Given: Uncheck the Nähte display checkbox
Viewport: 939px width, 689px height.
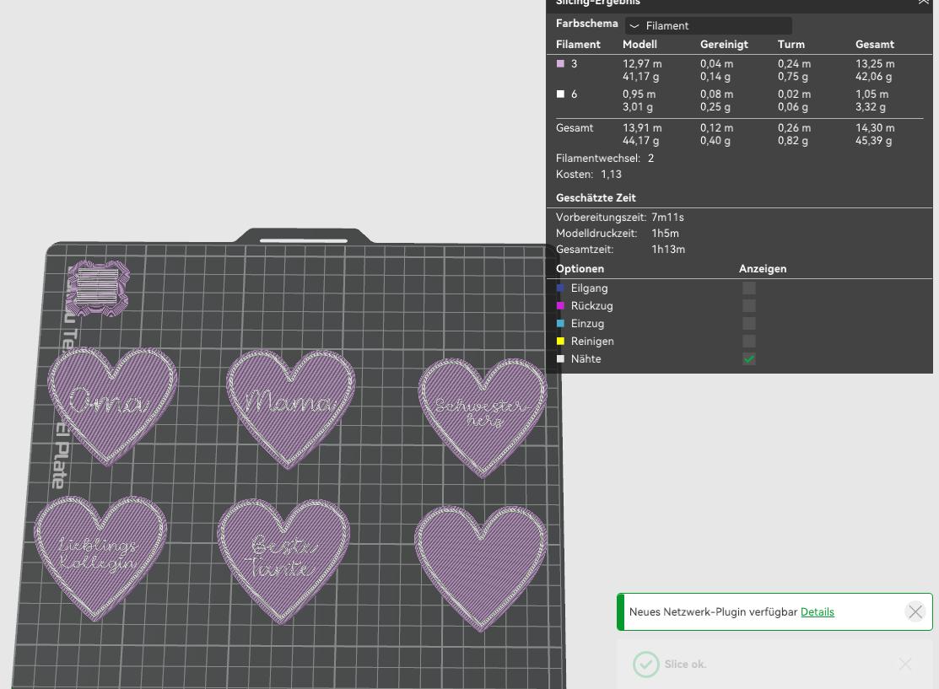Looking at the screenshot, I should tap(748, 359).
